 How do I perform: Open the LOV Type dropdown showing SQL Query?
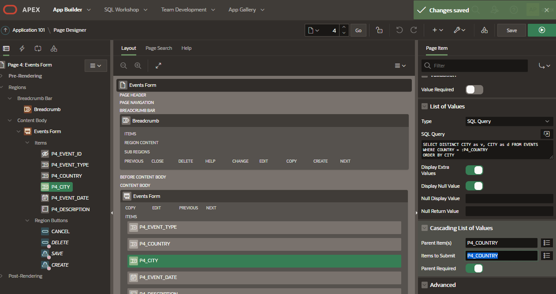pyautogui.click(x=509, y=121)
